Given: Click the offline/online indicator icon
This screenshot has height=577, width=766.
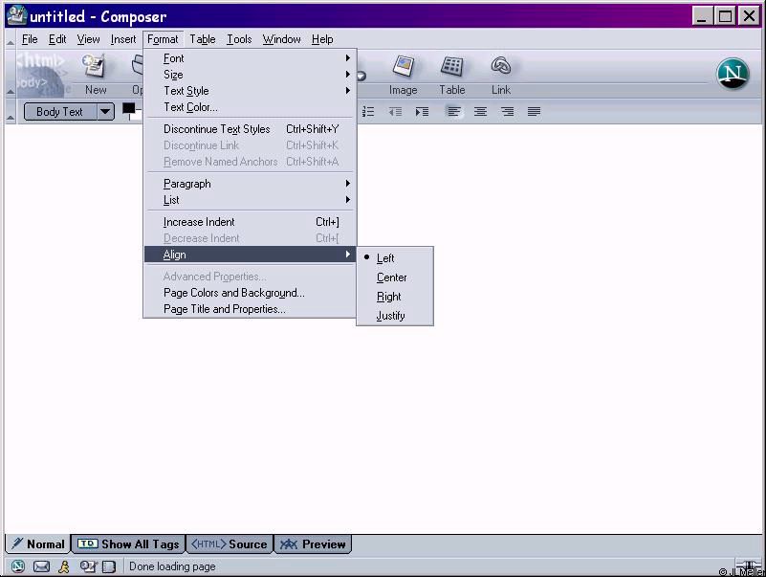Looking at the screenshot, I should (x=748, y=566).
